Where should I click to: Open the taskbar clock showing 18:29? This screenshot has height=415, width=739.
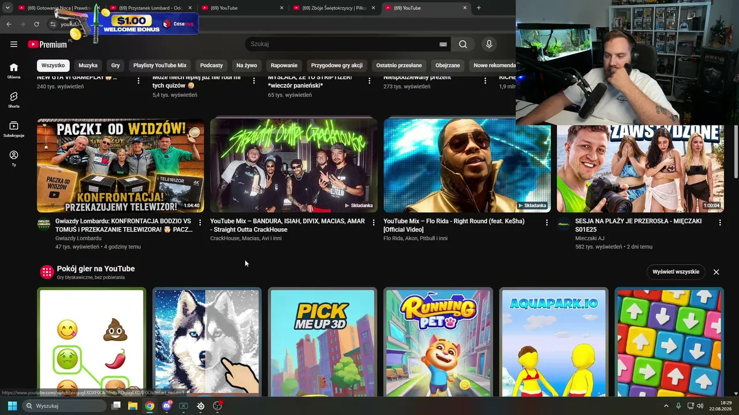tap(720, 406)
